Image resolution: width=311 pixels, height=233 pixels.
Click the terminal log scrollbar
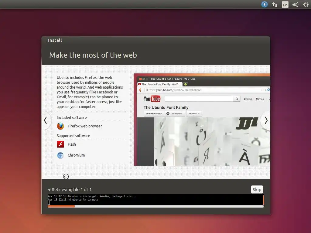263,200
